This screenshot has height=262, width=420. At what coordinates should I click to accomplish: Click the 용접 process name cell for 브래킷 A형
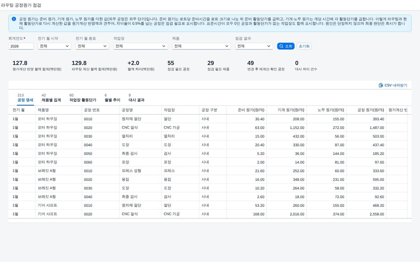141,179
